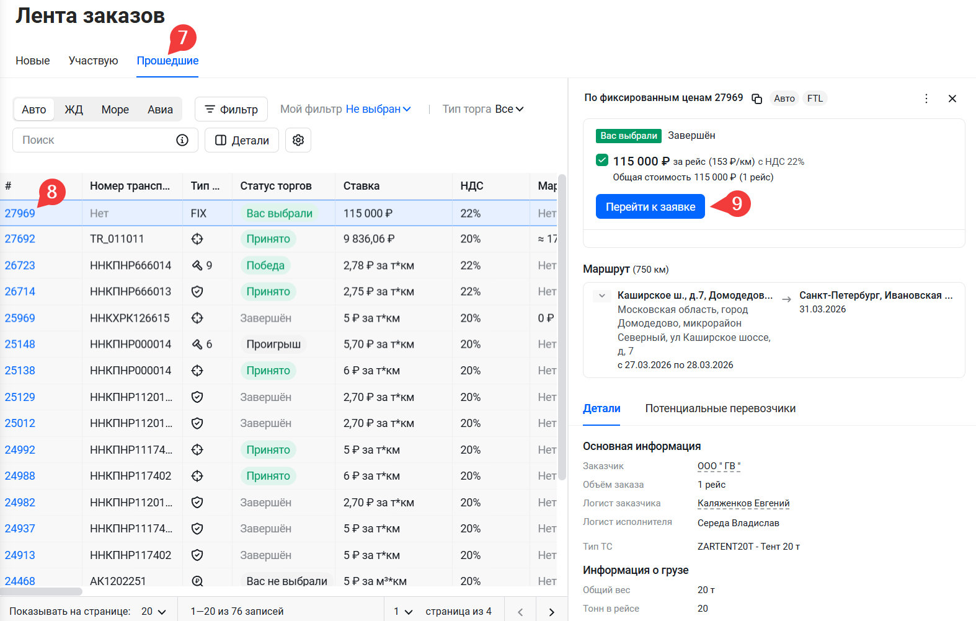Image resolution: width=976 pixels, height=621 pixels.
Task: Open the Потенциальные перевозчики tab
Action: (x=720, y=408)
